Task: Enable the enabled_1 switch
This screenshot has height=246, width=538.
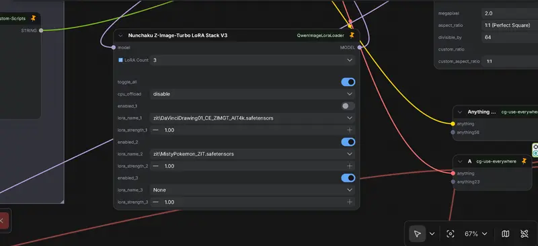Action: click(348, 106)
